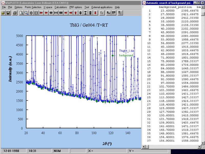Open the File menu
The width and height of the screenshot is (205, 154).
coord(4,7)
